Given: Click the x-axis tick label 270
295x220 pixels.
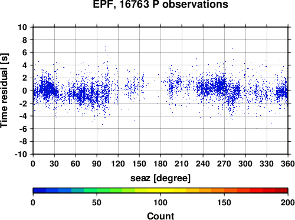Looking at the screenshot, I should [x=224, y=164].
